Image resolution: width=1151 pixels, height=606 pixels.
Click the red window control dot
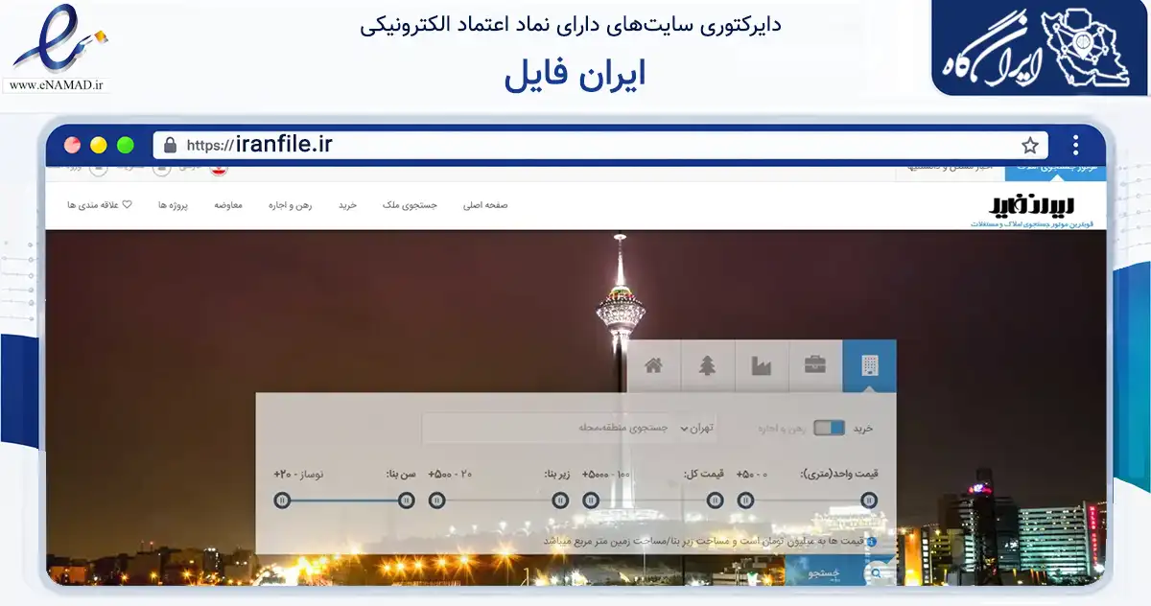point(72,146)
